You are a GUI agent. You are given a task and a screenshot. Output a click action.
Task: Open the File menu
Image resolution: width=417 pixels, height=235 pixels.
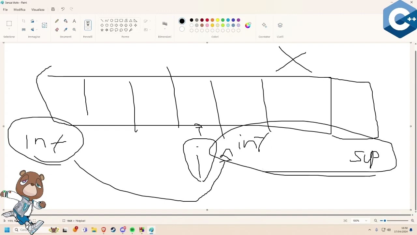5,9
